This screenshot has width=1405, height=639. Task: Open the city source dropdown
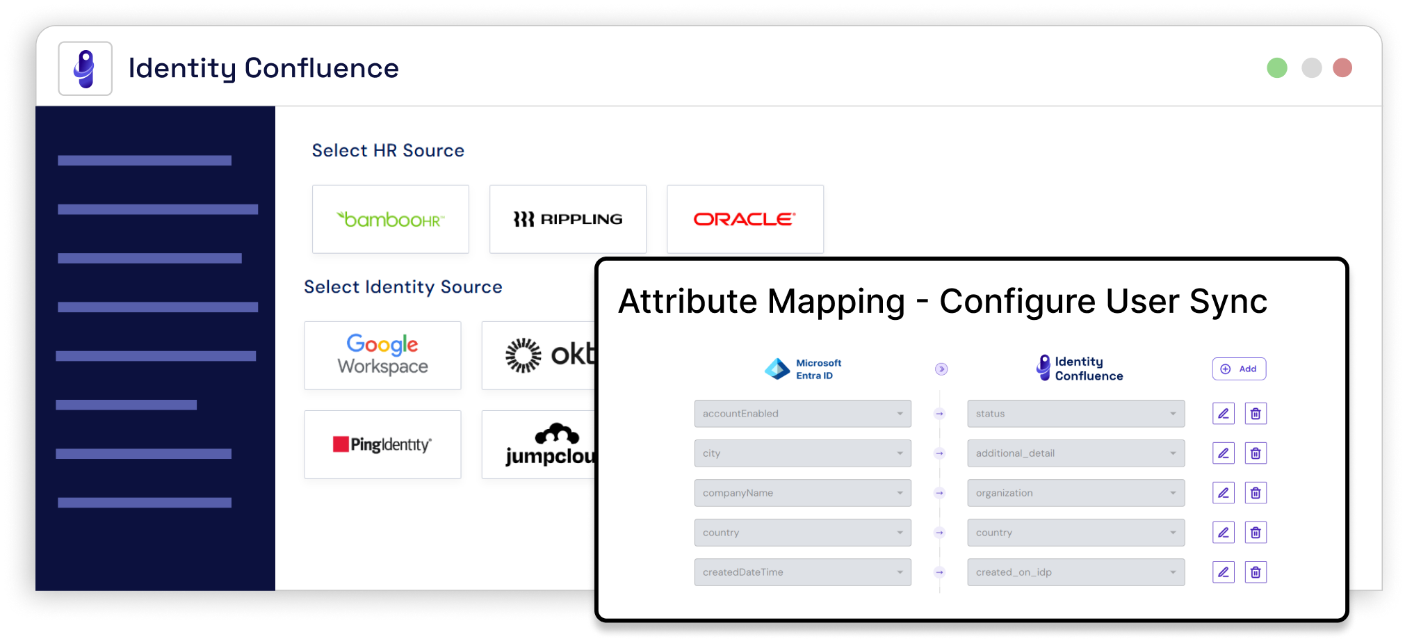(802, 453)
